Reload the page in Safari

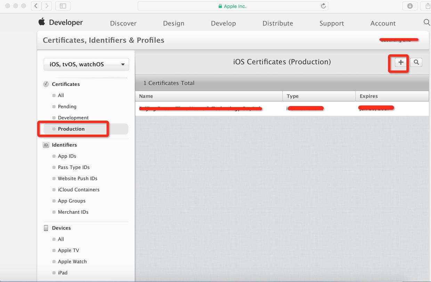(323, 6)
